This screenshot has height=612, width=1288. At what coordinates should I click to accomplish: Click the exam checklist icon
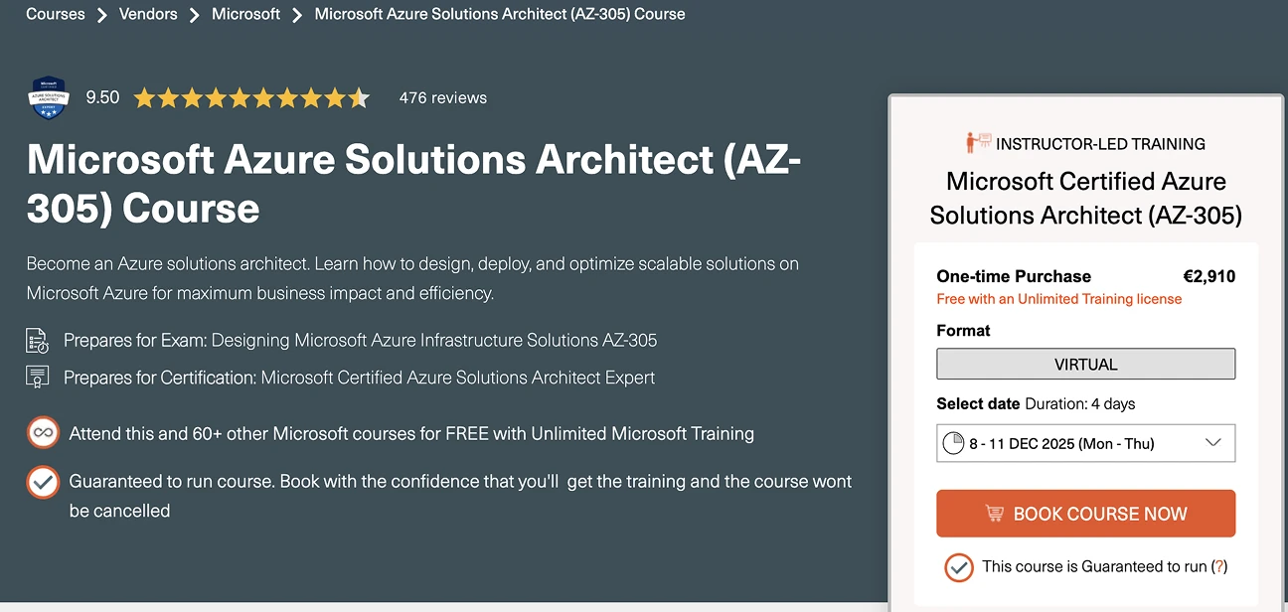pyautogui.click(x=38, y=341)
